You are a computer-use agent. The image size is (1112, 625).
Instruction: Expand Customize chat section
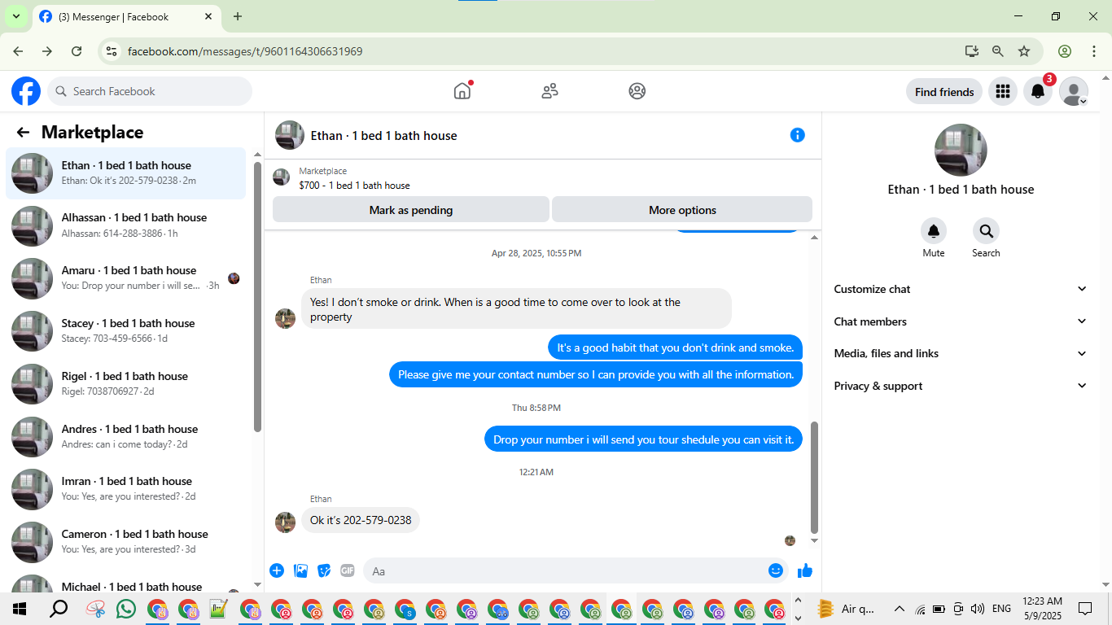[961, 289]
